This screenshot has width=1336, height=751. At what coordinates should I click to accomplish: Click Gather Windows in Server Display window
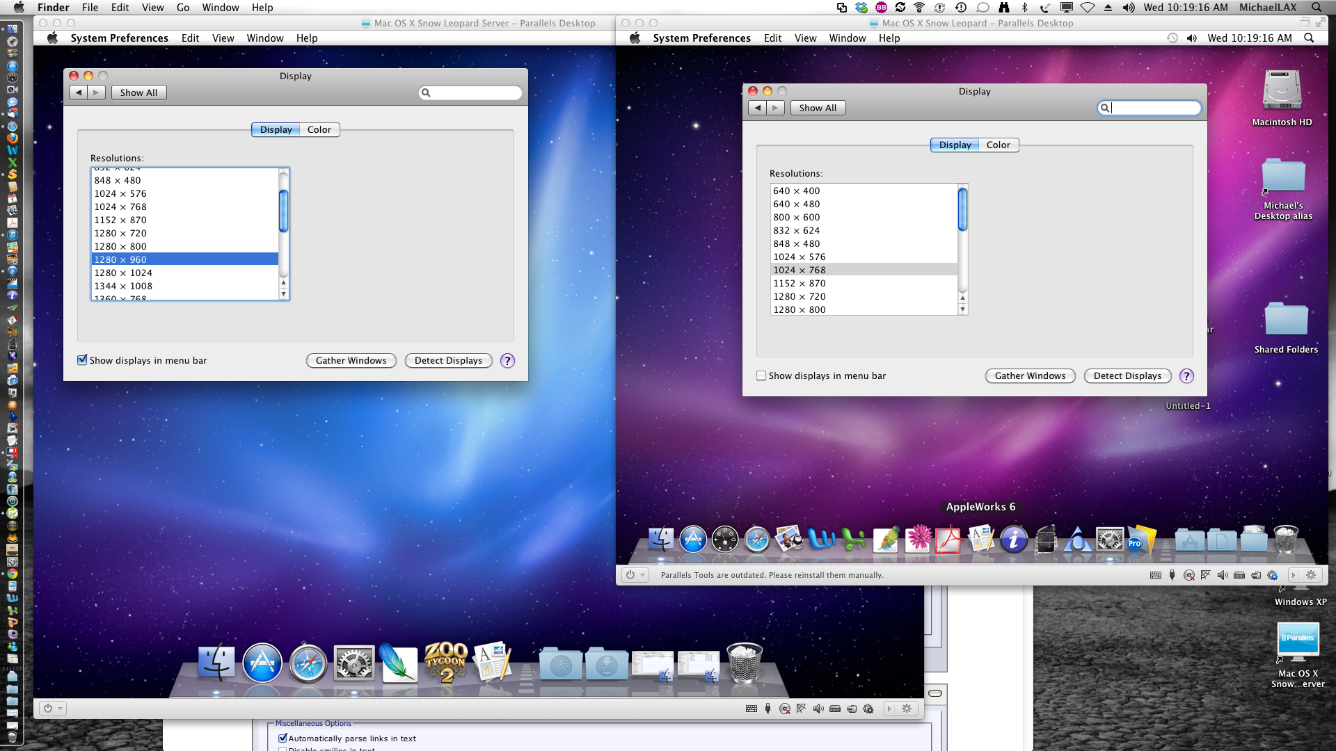point(351,360)
